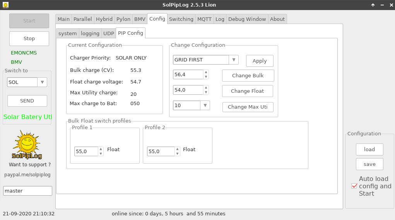395x220 pixels.
Task: Click the window keep-above arrow button
Action: pyautogui.click(x=373, y=5)
